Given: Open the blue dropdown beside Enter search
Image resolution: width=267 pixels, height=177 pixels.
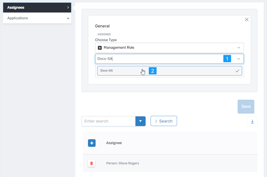Looking at the screenshot, I should click(x=140, y=121).
